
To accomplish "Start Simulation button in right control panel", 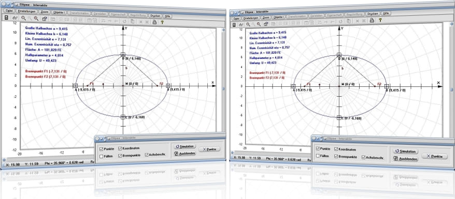I will 406,151.
